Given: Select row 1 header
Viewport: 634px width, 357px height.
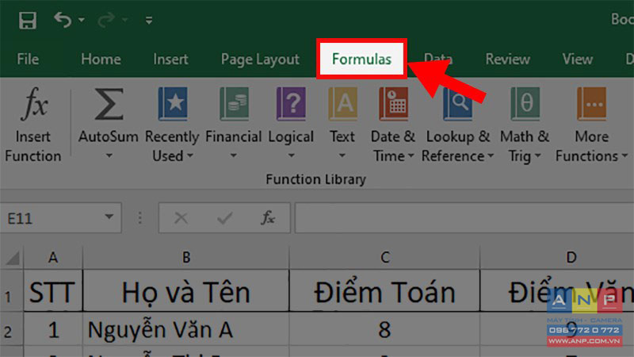Looking at the screenshot, I should [x=11, y=291].
